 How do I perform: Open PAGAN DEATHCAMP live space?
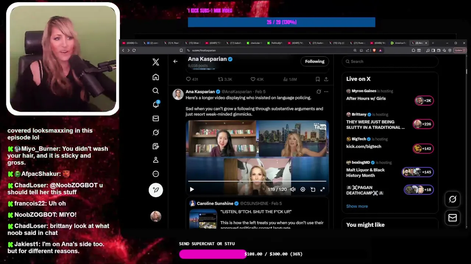pos(365,190)
